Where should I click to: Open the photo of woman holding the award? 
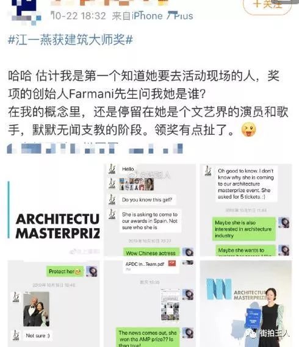pos(246,304)
